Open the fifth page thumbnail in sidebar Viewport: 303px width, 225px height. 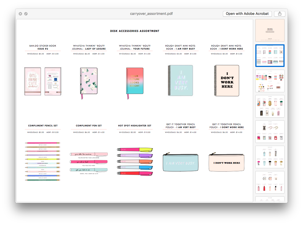coord(270,132)
